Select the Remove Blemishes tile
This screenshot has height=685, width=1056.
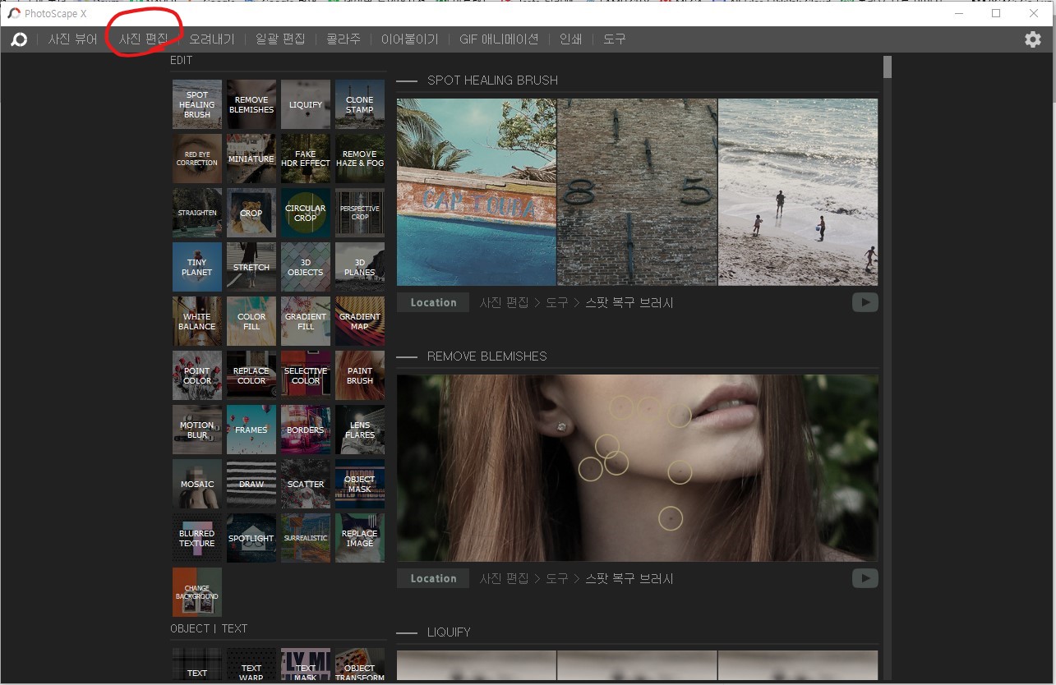(251, 104)
